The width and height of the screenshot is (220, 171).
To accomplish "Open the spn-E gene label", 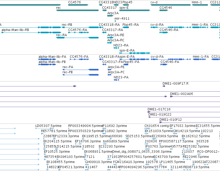I will (124, 8).
